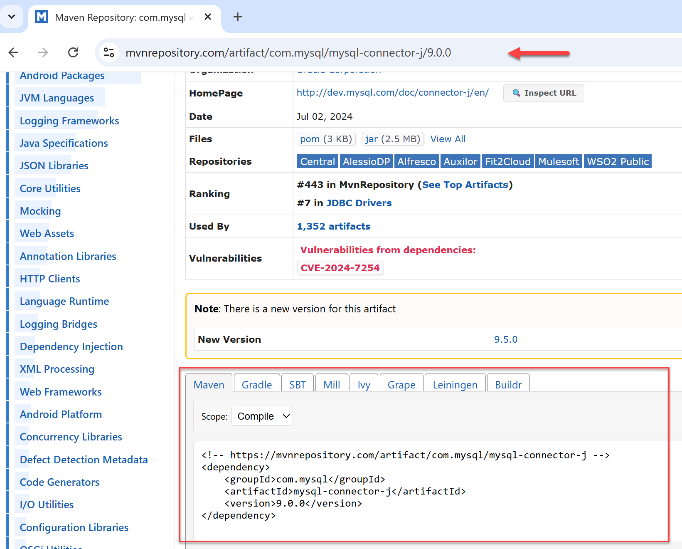Click the browser back arrow
Image resolution: width=682 pixels, height=549 pixels.
[x=14, y=52]
